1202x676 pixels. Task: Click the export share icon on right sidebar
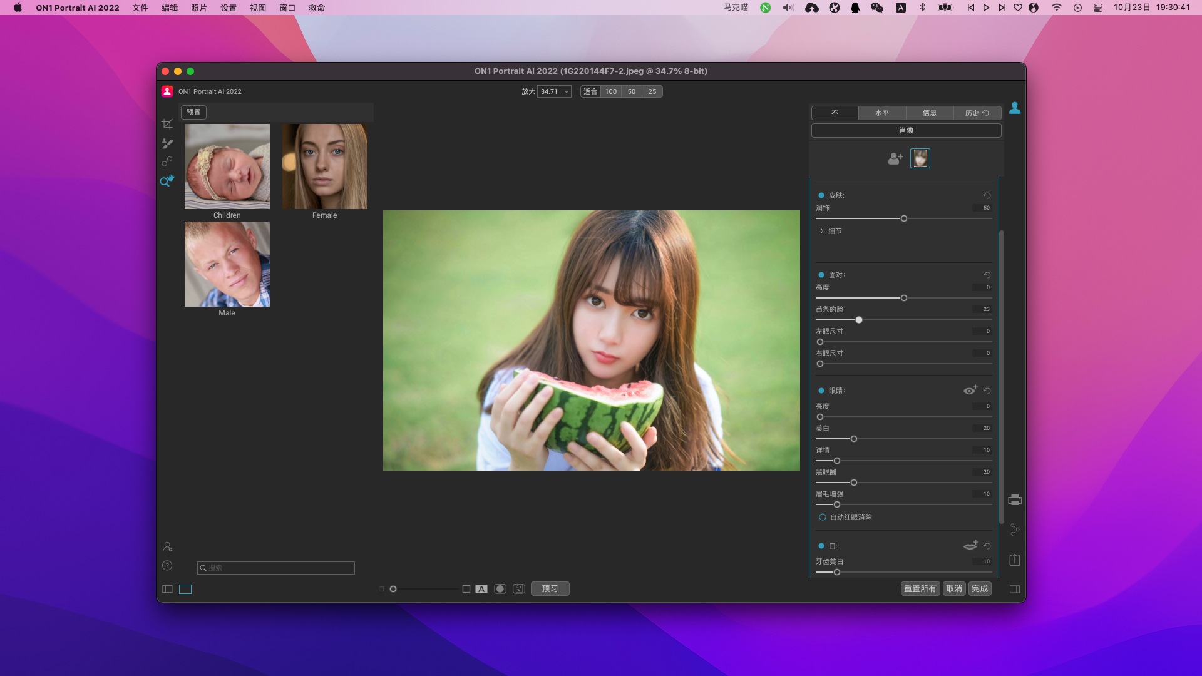(1015, 560)
